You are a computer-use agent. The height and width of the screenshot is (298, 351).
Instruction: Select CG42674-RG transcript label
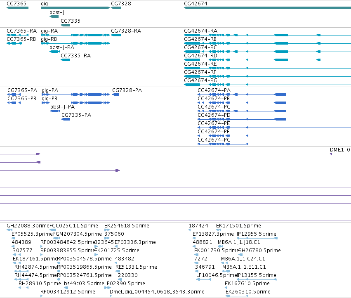(x=200, y=80)
